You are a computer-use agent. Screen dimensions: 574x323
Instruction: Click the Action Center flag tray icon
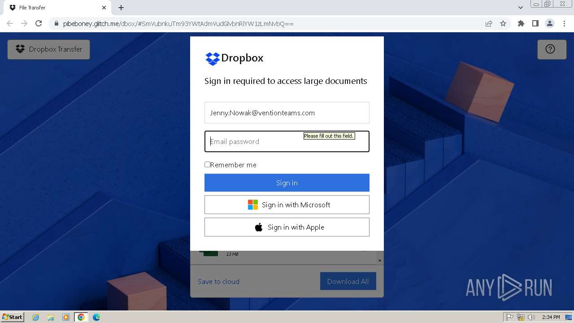click(510, 317)
